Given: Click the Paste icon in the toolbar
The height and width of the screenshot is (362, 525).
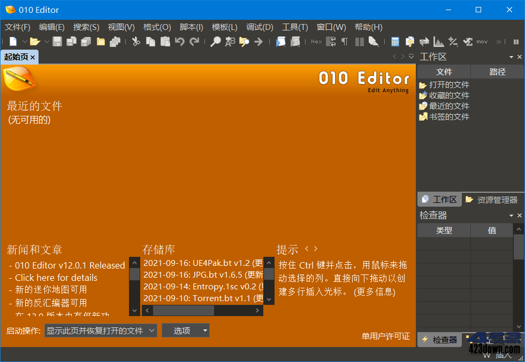Looking at the screenshot, I should coord(165,41).
